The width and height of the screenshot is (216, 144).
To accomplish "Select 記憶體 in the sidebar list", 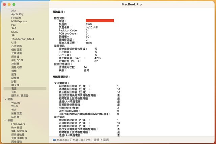I will tap(15, 78).
